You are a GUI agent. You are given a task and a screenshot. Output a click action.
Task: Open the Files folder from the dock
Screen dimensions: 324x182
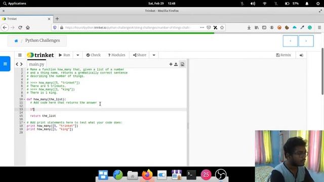coord(133,175)
